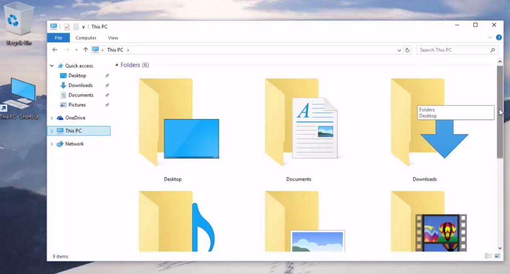Open the File menu
Screen dimensions: 510x274
coord(58,38)
